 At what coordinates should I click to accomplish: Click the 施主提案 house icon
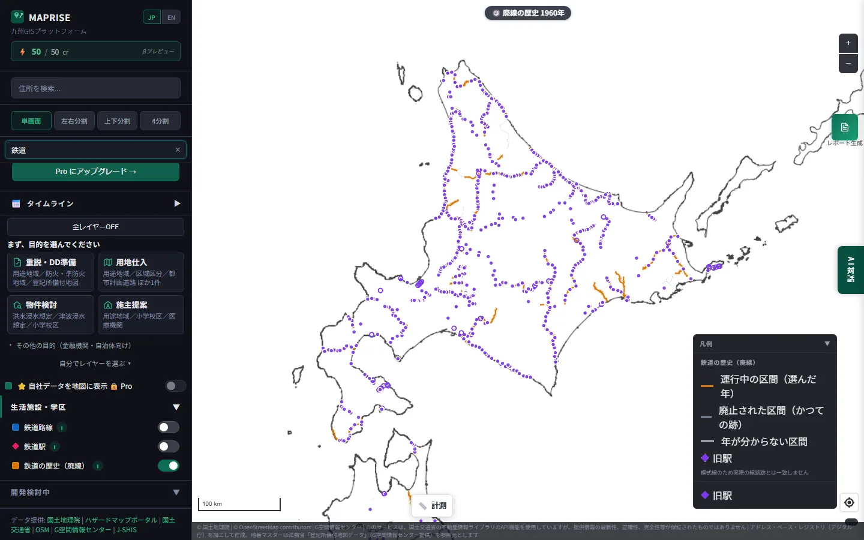pyautogui.click(x=108, y=305)
